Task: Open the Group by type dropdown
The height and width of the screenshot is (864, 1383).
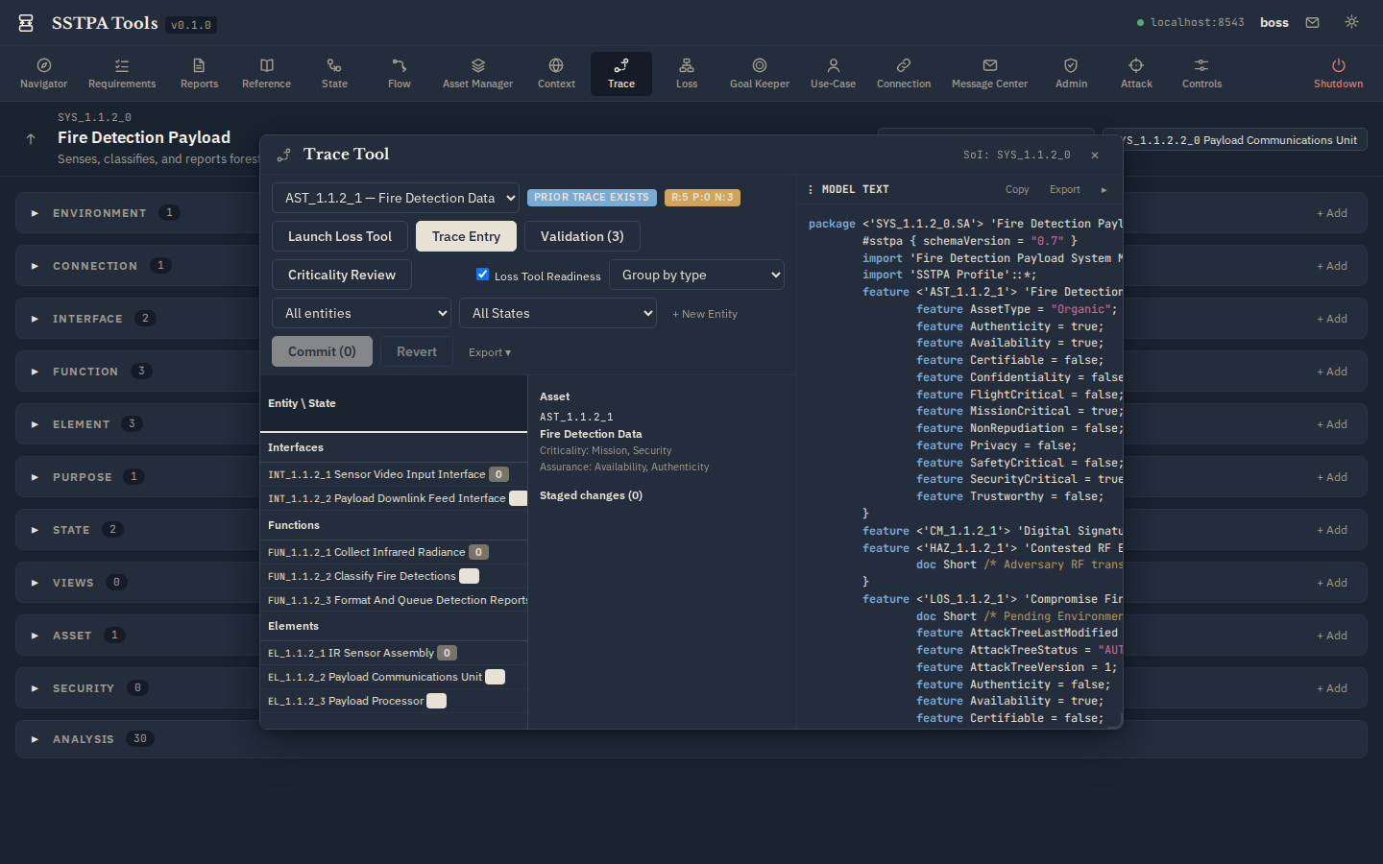Action: pos(696,275)
